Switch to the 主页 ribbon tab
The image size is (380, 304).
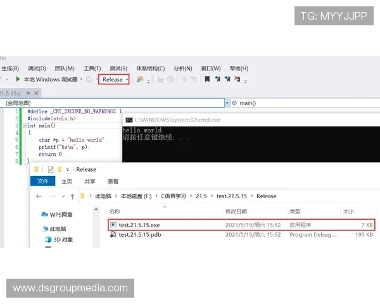point(66,181)
